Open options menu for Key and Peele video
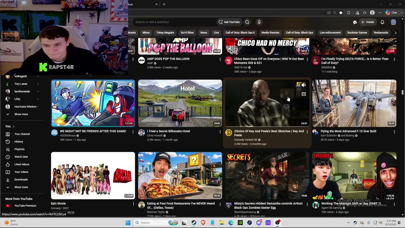The height and width of the screenshot is (228, 405). click(x=307, y=132)
